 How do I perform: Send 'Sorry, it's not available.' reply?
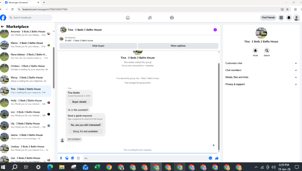tap(86, 131)
